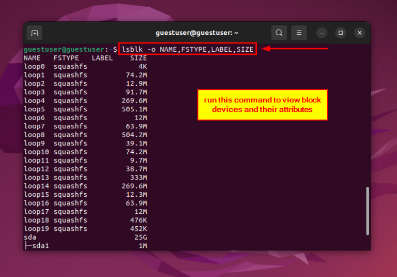Click the 9.7M size value
The height and width of the screenshot is (277, 397).
click(139, 161)
